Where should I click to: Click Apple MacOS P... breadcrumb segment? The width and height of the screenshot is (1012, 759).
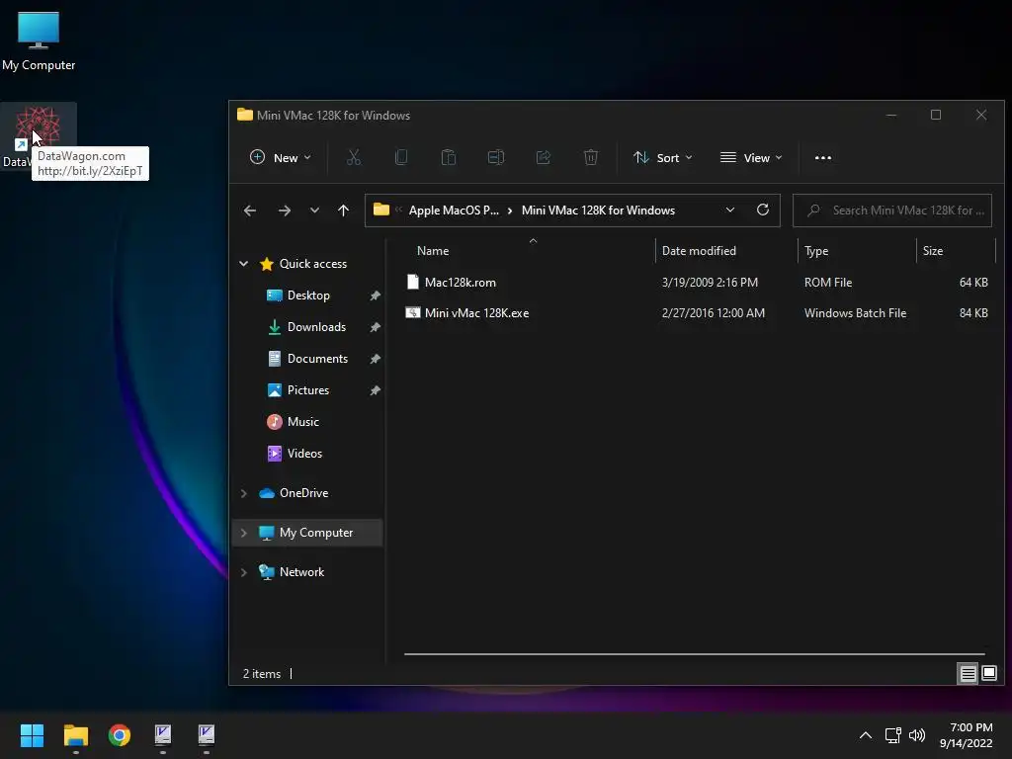[x=454, y=211]
